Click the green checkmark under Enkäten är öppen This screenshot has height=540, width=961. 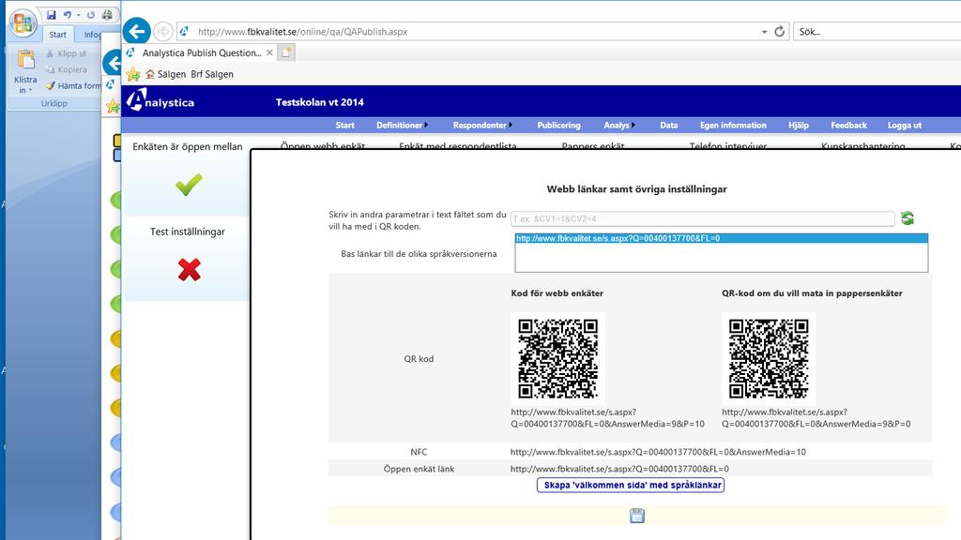tap(189, 185)
